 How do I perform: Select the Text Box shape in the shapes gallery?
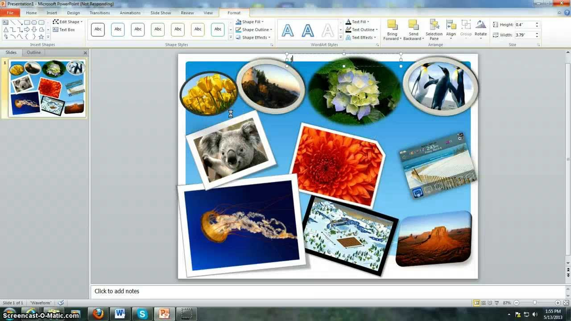5,22
